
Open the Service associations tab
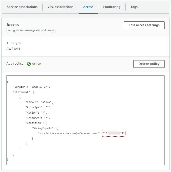point(22,7)
